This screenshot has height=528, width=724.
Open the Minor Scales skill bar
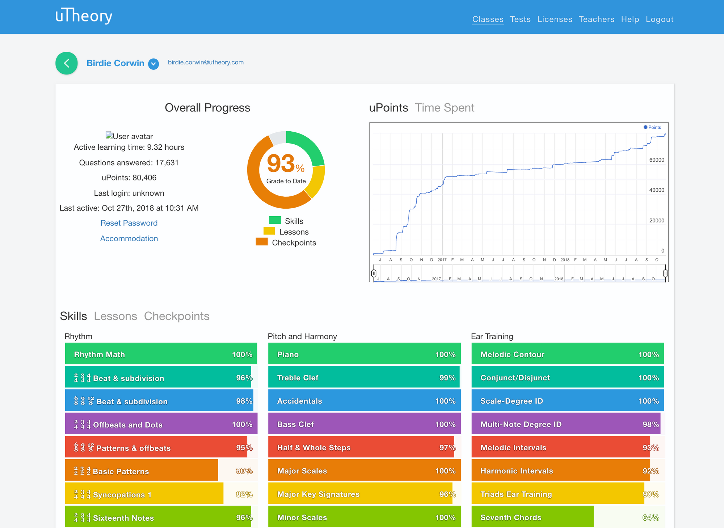pyautogui.click(x=365, y=517)
